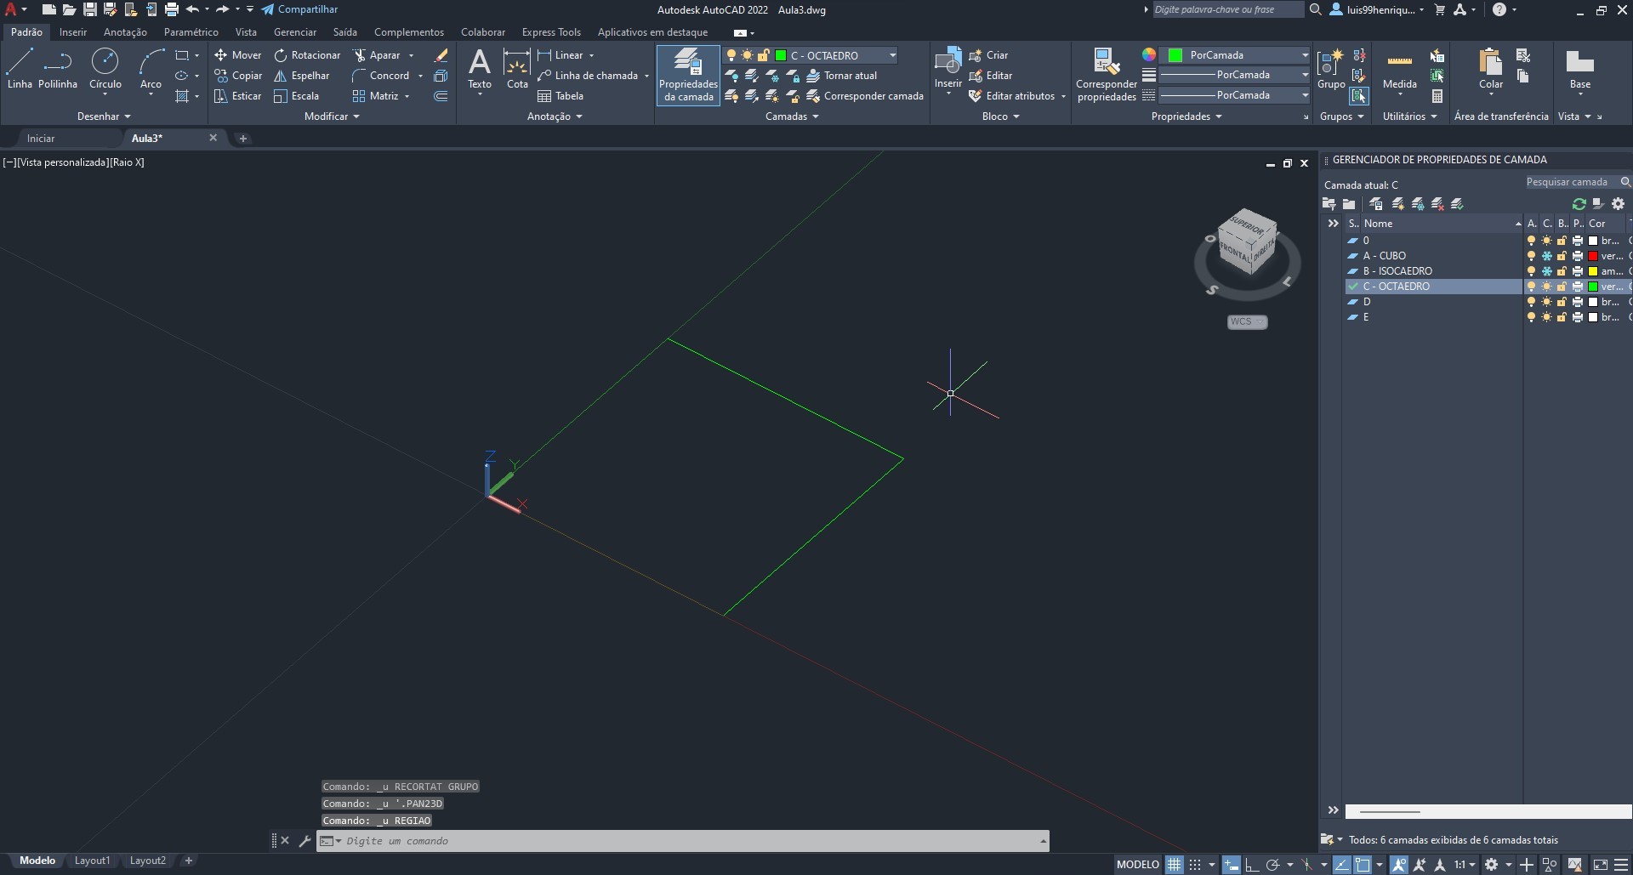
Task: Click Editar atributos button
Action: [x=1011, y=96]
